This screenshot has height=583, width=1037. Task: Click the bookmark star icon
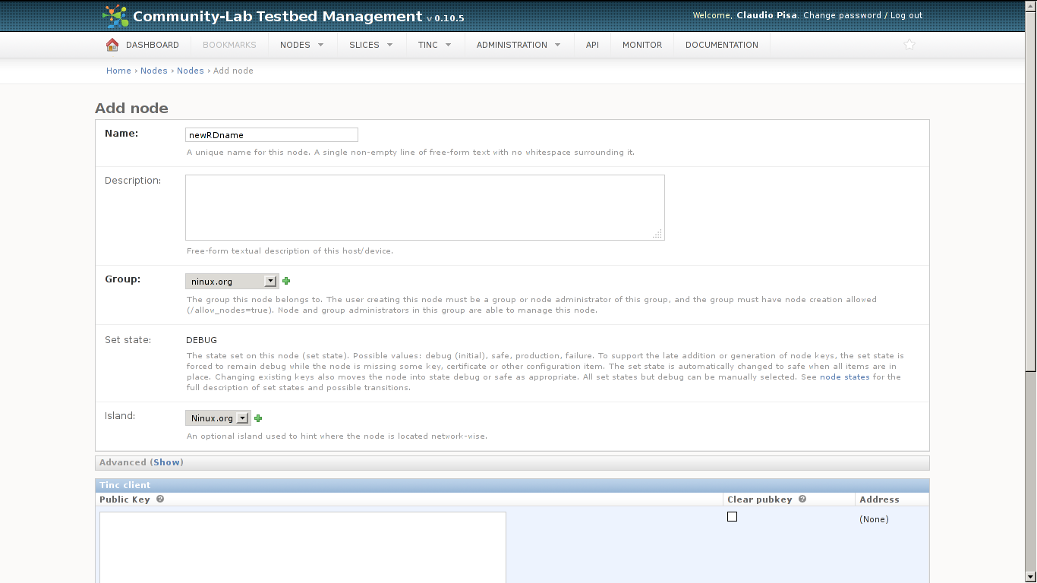909,45
